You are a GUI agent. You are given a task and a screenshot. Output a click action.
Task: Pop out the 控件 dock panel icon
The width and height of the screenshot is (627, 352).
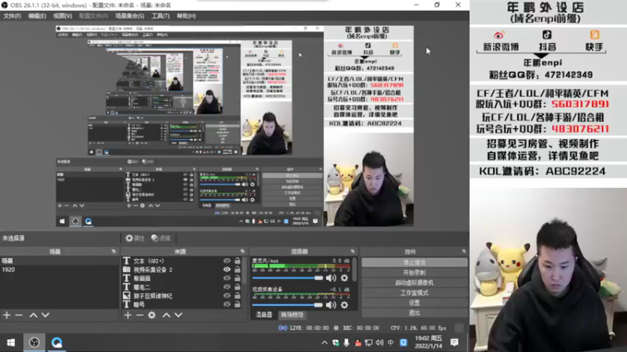[464, 251]
